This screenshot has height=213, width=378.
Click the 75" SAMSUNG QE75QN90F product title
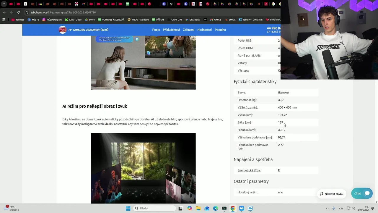[88, 30]
